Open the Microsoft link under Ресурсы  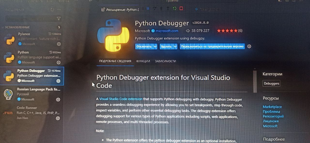point(270,126)
